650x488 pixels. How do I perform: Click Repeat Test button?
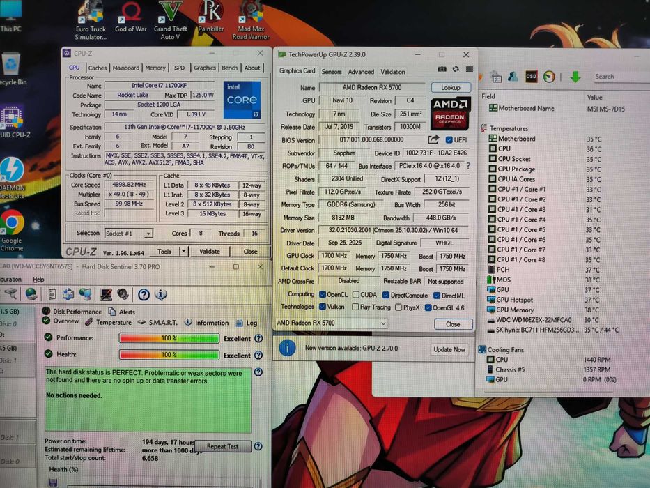(223, 446)
